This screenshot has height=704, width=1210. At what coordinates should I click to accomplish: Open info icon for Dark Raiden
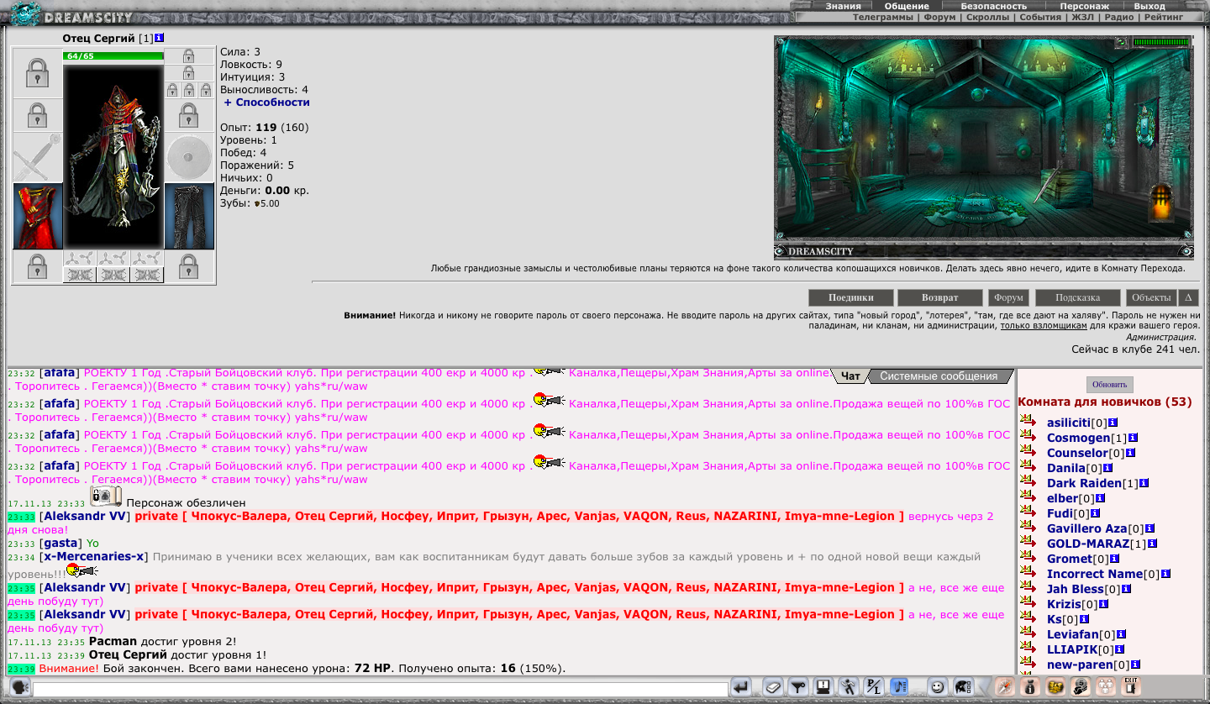[1144, 483]
